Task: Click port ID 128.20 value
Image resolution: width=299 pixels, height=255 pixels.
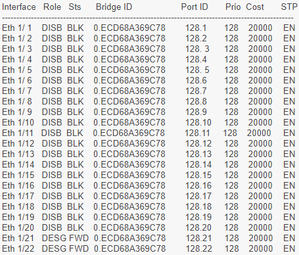Action: (198, 228)
